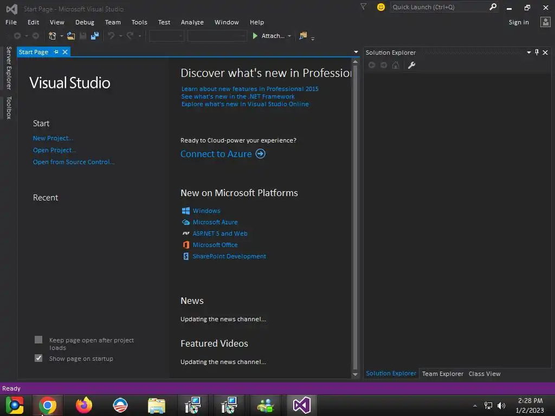
Task: Open File Explorer from the taskbar
Action: [157, 405]
